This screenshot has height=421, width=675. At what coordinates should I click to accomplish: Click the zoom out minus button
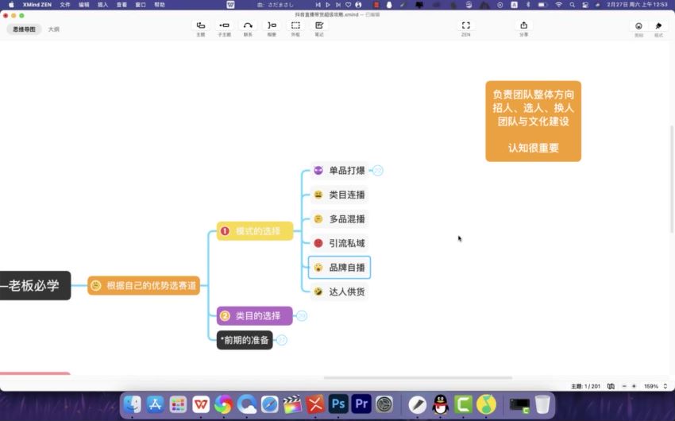point(624,386)
